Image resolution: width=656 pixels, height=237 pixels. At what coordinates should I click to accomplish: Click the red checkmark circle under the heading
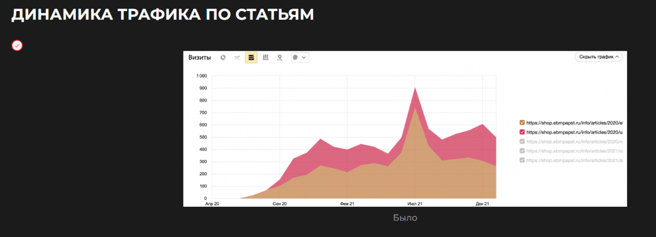pyautogui.click(x=17, y=45)
